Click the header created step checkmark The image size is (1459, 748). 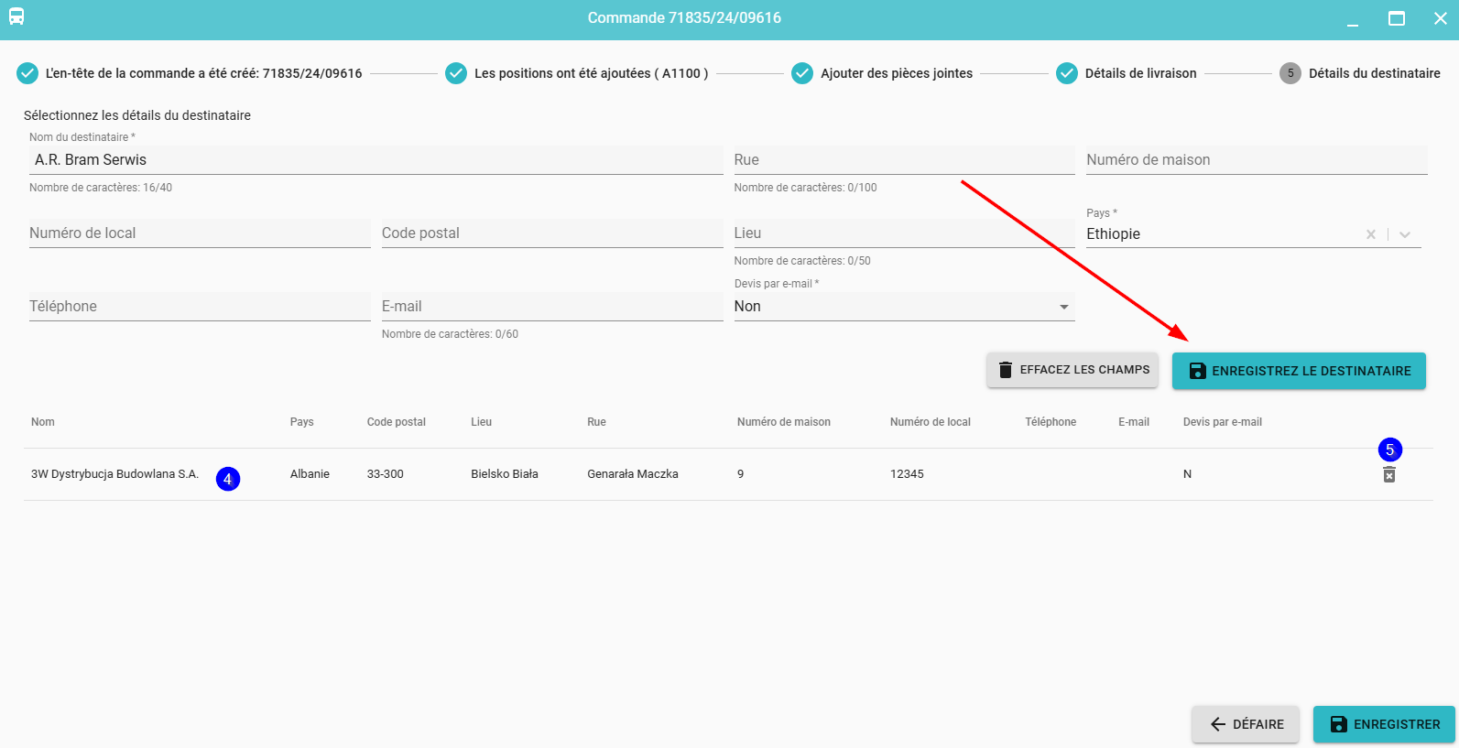tap(27, 73)
